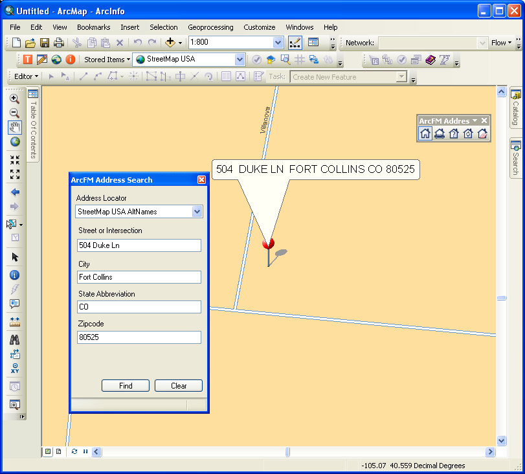This screenshot has height=474, width=525.
Task: Open the Go To XY tool
Action: pyautogui.click(x=15, y=368)
